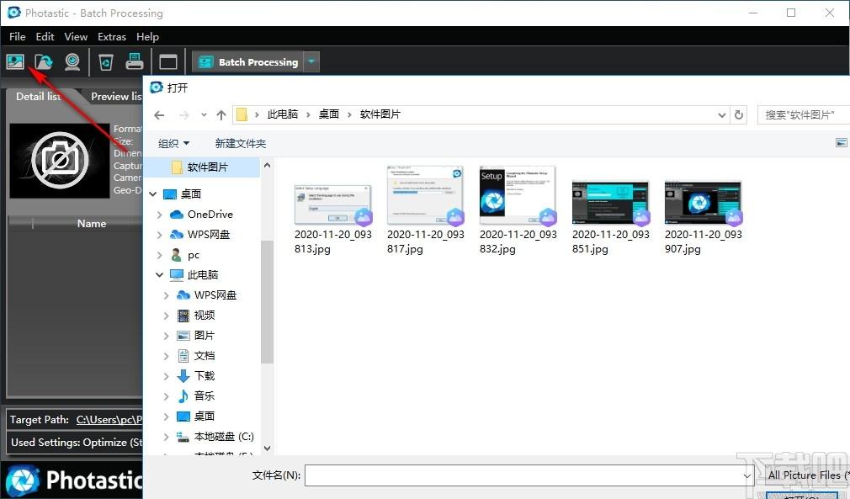Click 桌面 in the address breadcrumb
The image size is (850, 499).
click(328, 114)
